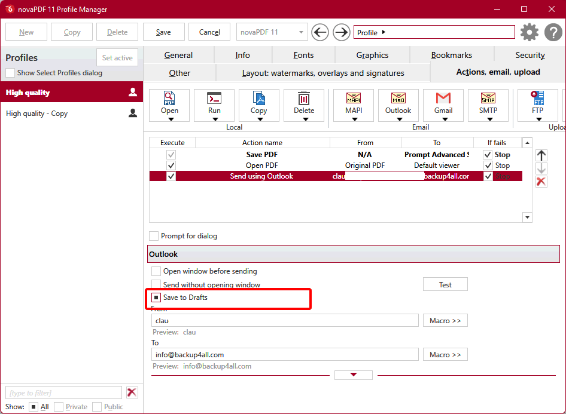Clear profile filter with red X
Screen dimensions: 566x414
[132, 392]
